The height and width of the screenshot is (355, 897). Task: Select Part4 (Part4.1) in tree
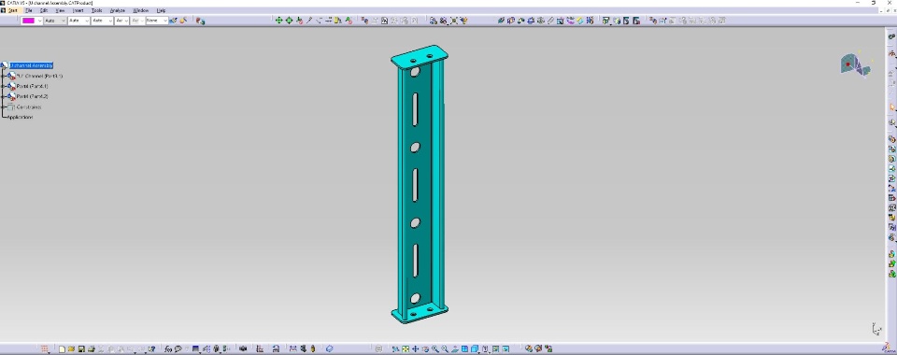(32, 86)
